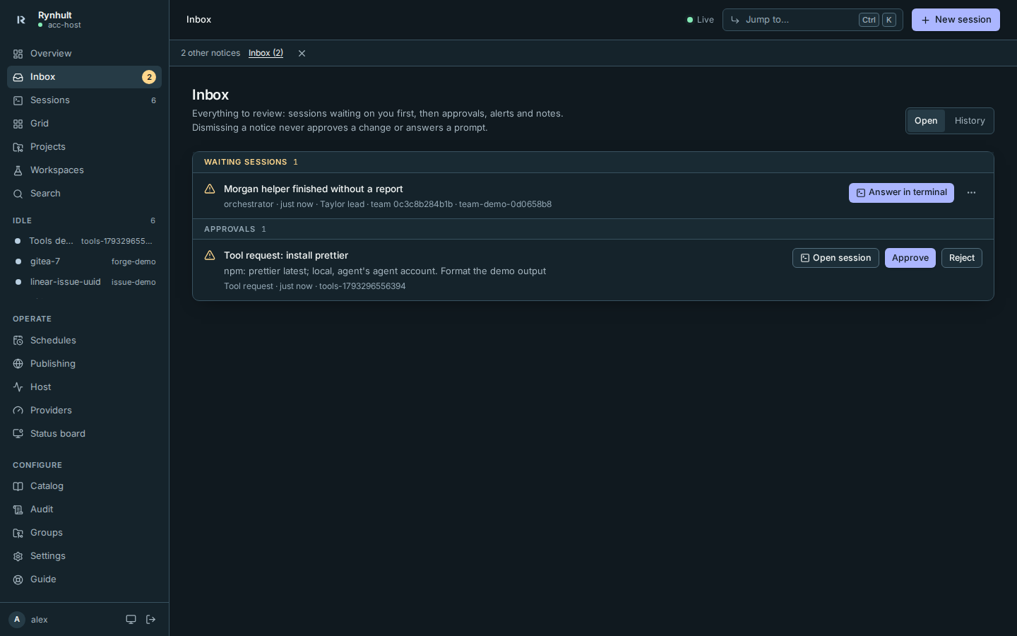1017x636 pixels.
Task: Open the Overview page
Action: [84, 54]
